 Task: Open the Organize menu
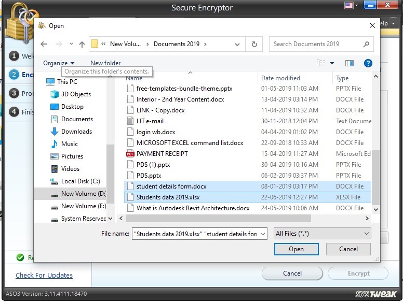coord(59,63)
